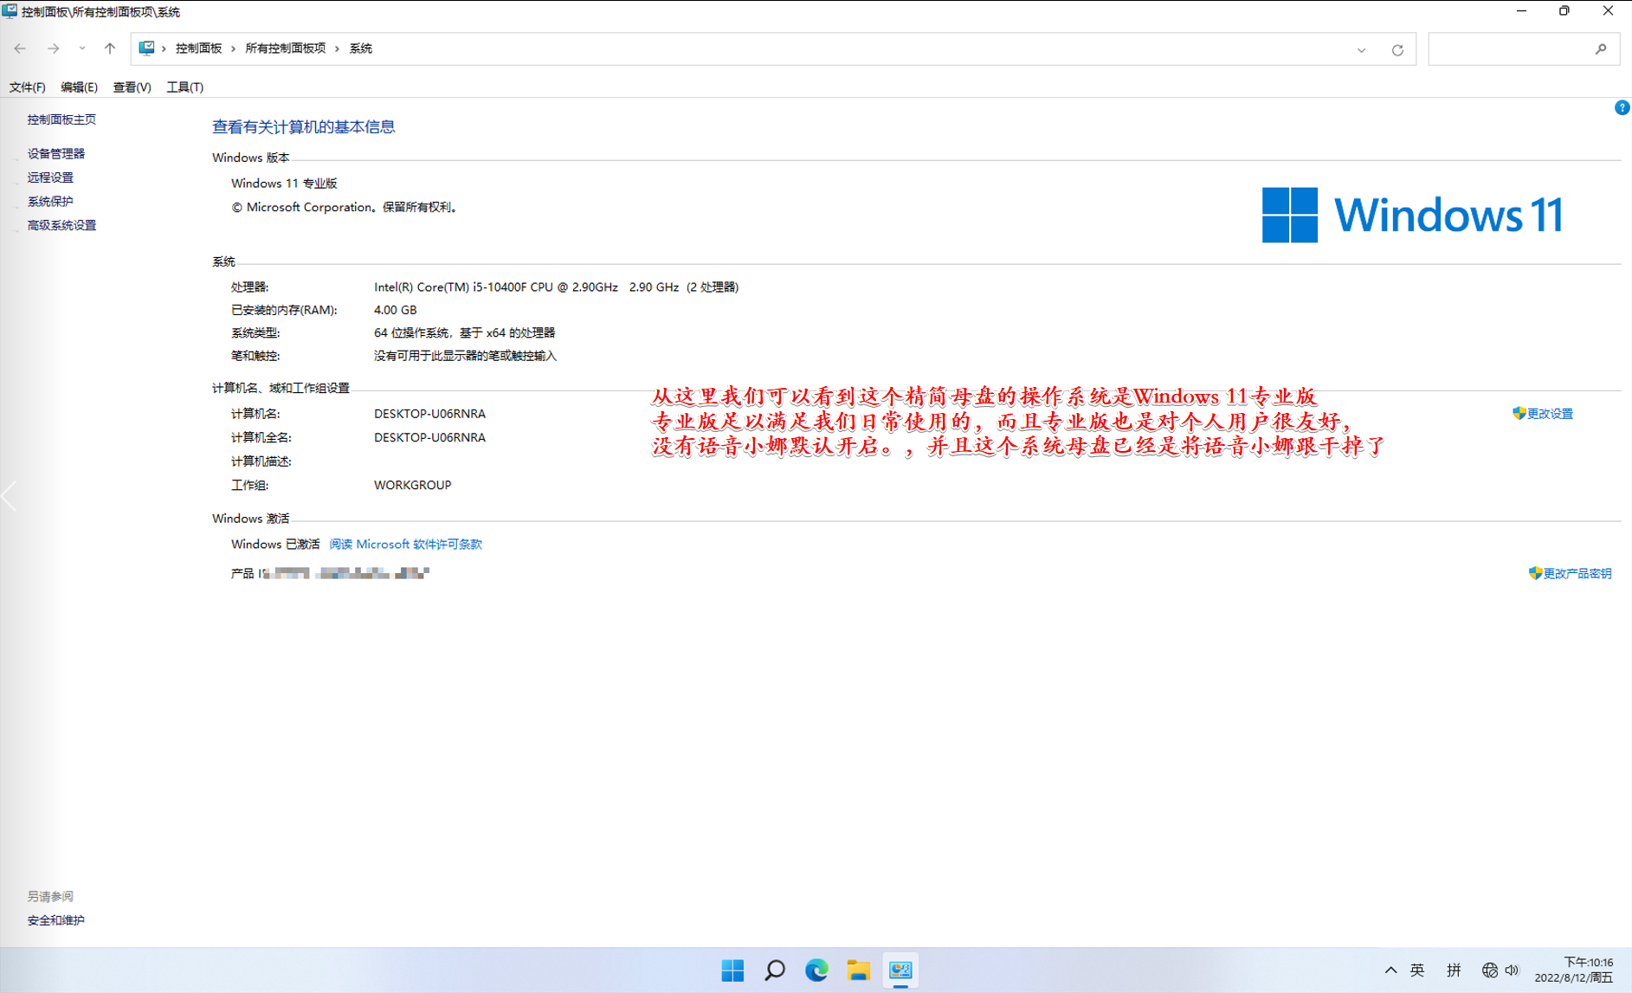Open recent locations dropdown arrow

(x=81, y=48)
